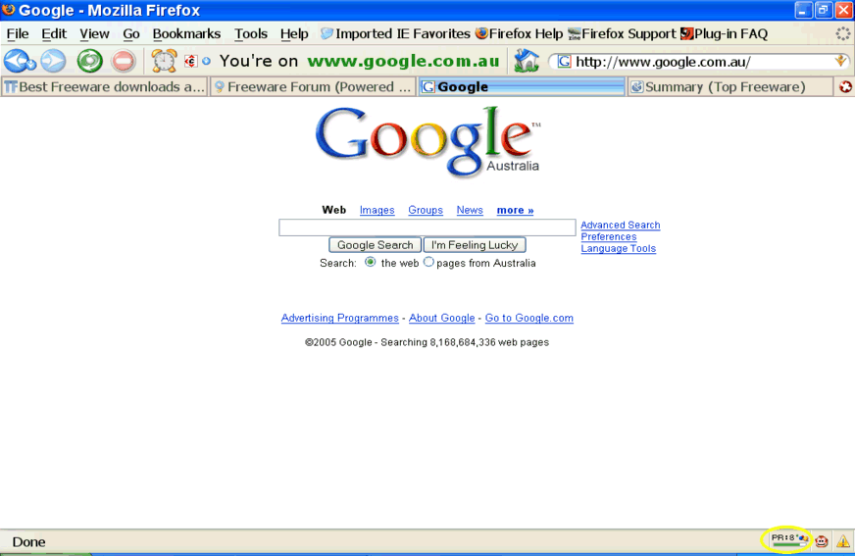Click the yellow warning triangle status icon
This screenshot has width=855, height=556.
843,541
